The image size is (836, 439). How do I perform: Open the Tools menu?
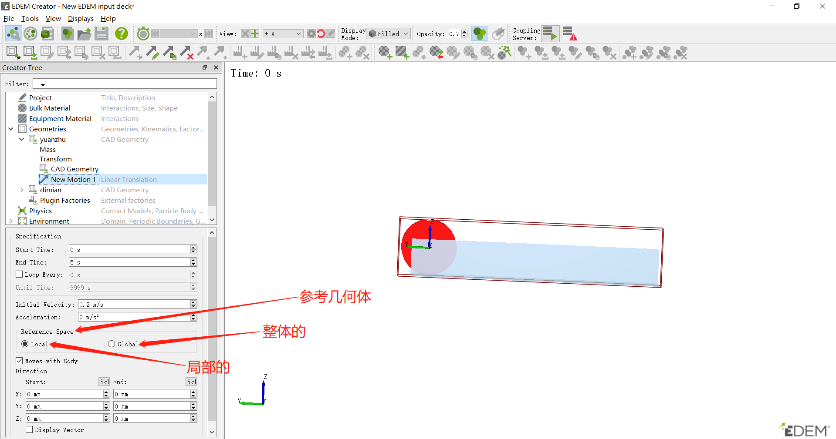coord(30,18)
